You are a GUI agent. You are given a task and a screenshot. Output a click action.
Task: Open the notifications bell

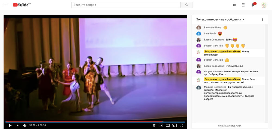coord(253,5)
